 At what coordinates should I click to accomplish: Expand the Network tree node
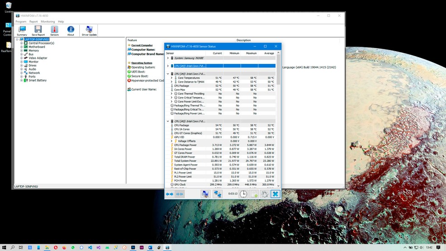click(x=21, y=73)
